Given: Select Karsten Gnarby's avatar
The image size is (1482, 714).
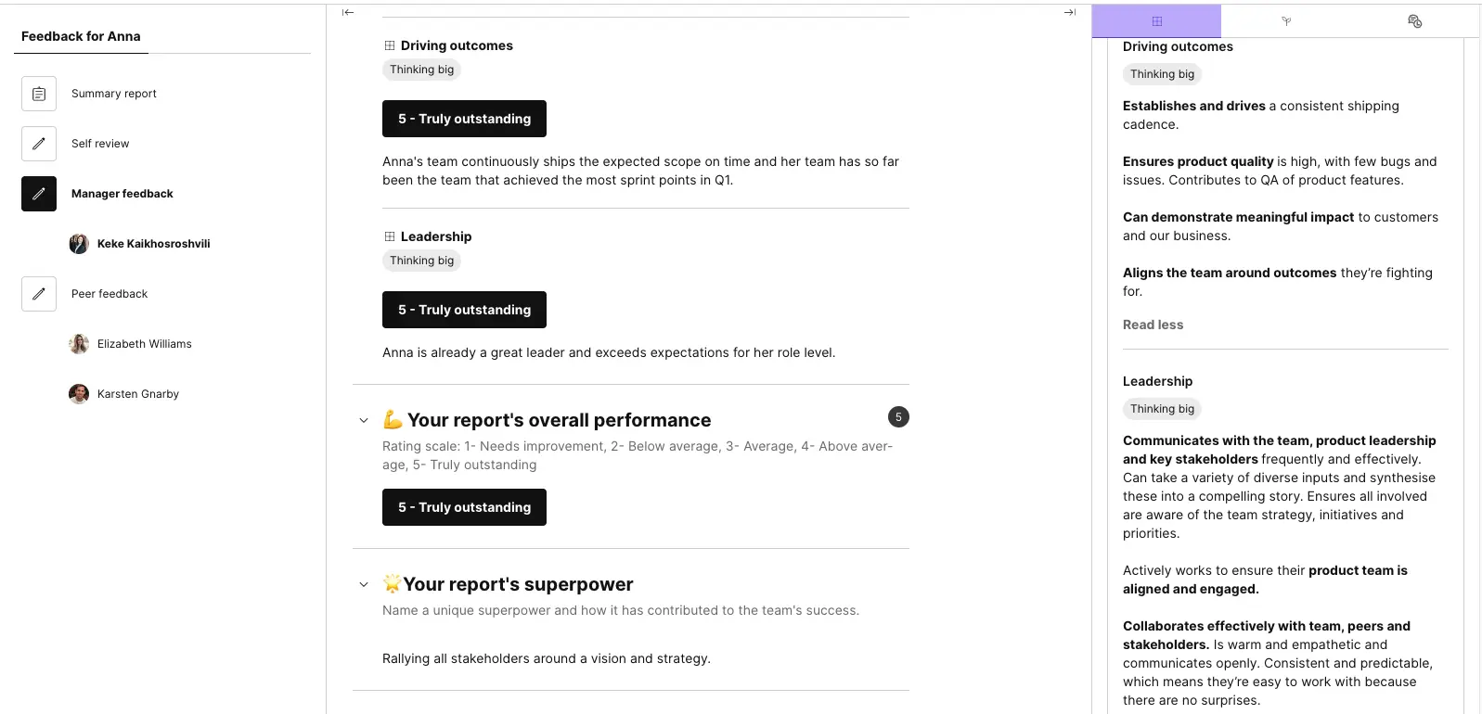Looking at the screenshot, I should [79, 394].
